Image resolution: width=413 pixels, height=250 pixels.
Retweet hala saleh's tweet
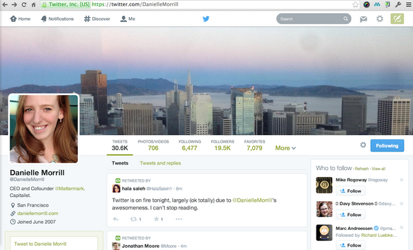tap(134, 219)
